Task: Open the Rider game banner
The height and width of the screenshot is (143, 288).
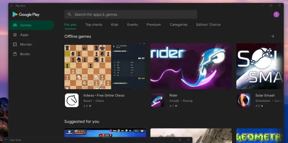Action: pyautogui.click(x=191, y=66)
